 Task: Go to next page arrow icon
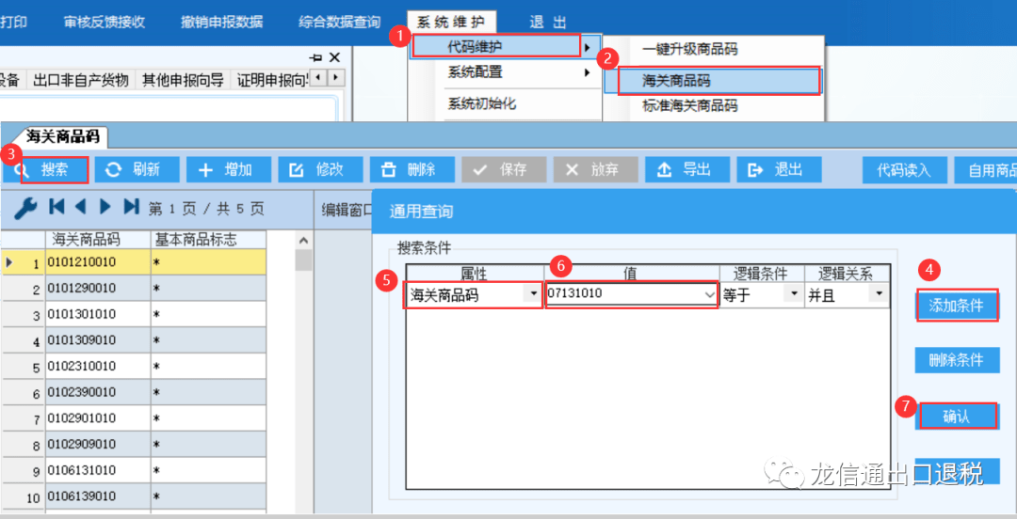(105, 207)
